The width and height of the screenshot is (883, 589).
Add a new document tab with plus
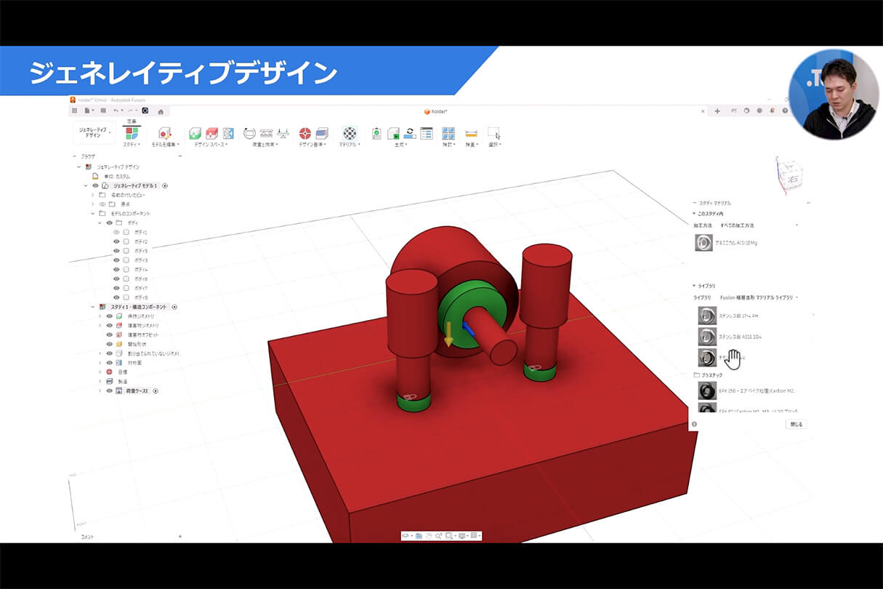point(717,111)
